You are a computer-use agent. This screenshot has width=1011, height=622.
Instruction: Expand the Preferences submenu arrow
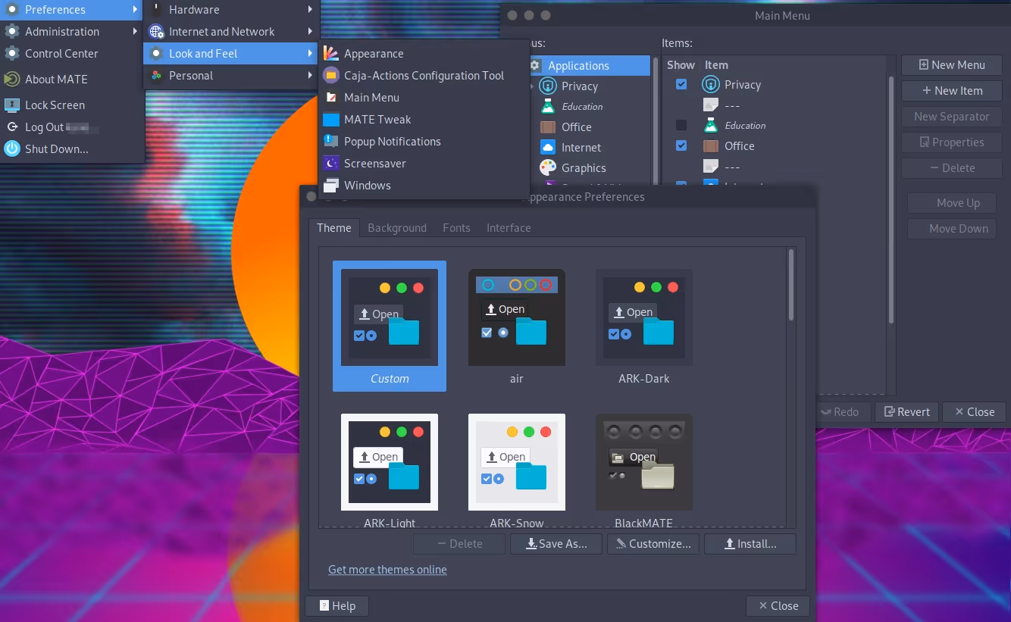(x=135, y=10)
